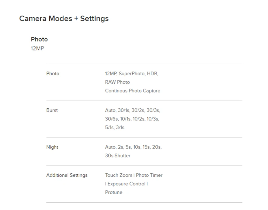The height and width of the screenshot is (210, 268).
Task: Click the night line "Auto, 2s, 5s, 10s, 15s, 20s"
Action: [x=133, y=147]
